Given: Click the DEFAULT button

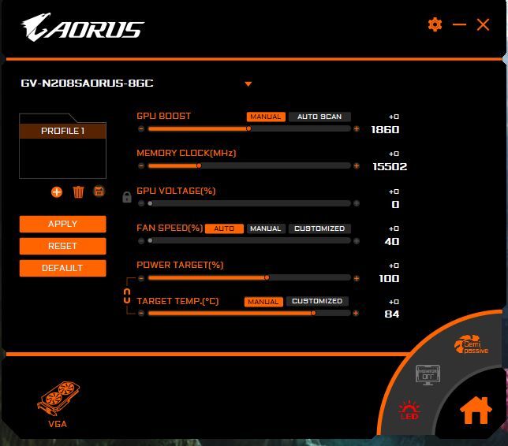Looking at the screenshot, I should [x=62, y=268].
